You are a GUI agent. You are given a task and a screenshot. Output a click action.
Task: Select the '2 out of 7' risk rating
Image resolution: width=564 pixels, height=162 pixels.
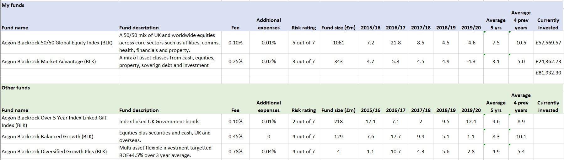pos(303,121)
